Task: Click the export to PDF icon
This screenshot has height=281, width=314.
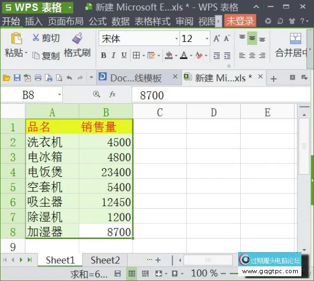Action: coord(27,78)
